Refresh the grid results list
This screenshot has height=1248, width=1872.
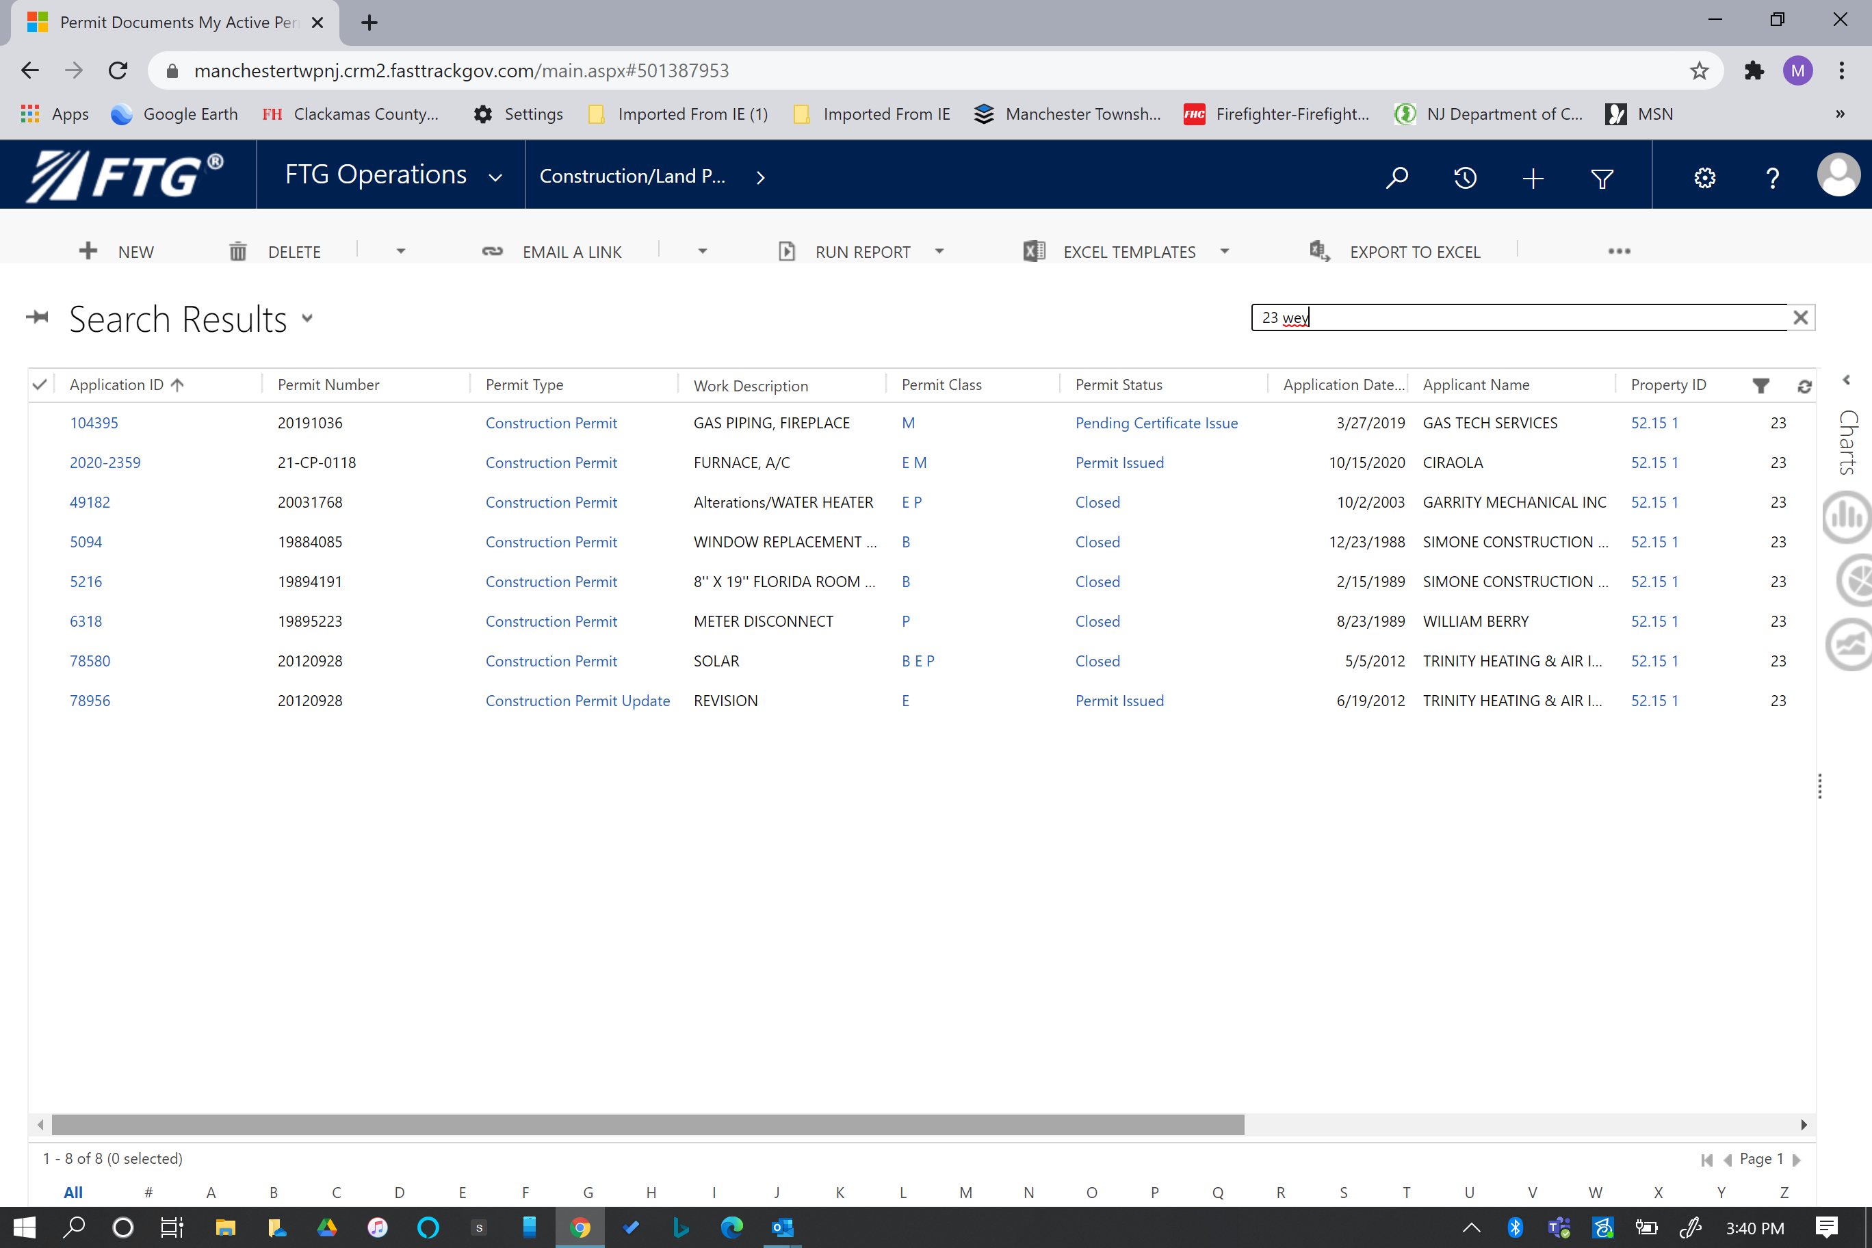pyautogui.click(x=1804, y=386)
